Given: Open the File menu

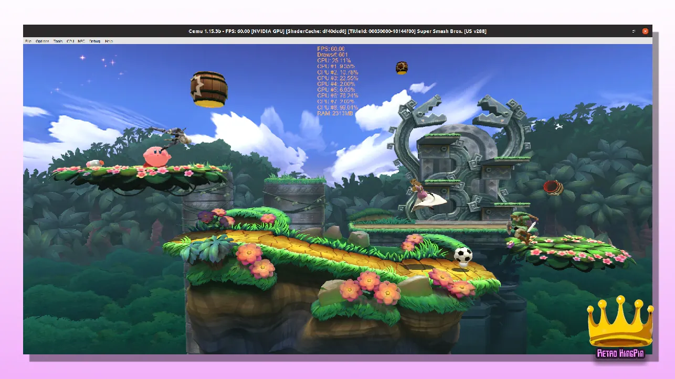Looking at the screenshot, I should click(28, 41).
